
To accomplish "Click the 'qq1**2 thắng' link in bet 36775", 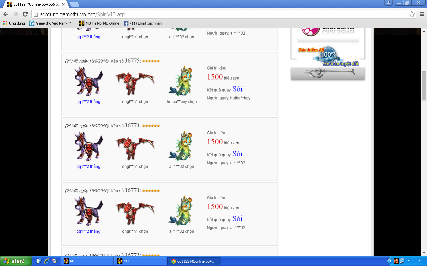I will tap(88, 102).
